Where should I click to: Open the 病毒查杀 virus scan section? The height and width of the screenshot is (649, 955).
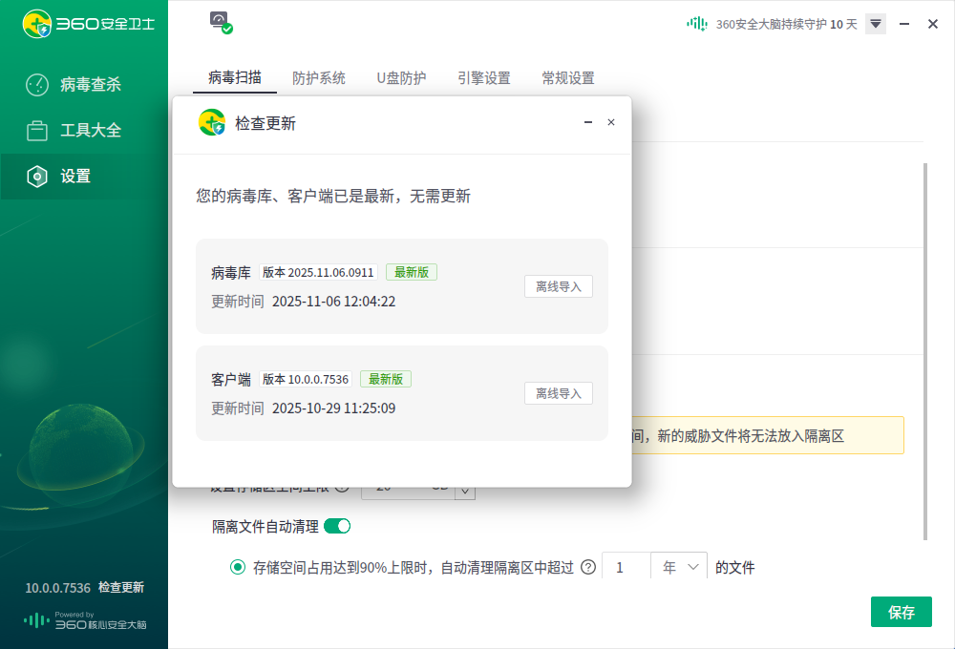point(83,84)
